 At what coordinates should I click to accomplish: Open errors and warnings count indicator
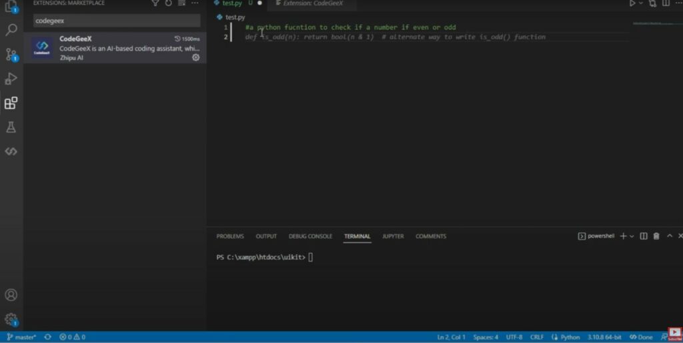point(72,337)
